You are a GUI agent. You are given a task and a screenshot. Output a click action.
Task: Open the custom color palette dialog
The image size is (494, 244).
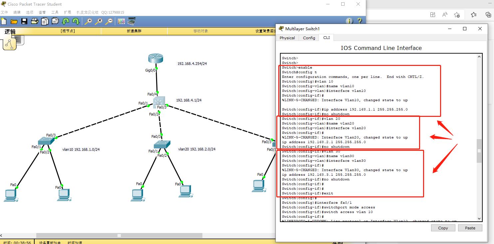pyautogui.click(x=121, y=21)
